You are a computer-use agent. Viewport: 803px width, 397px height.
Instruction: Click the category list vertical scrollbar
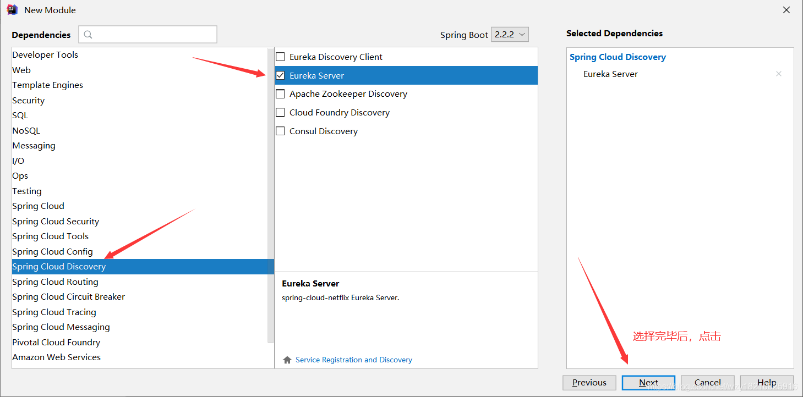pyautogui.click(x=271, y=195)
